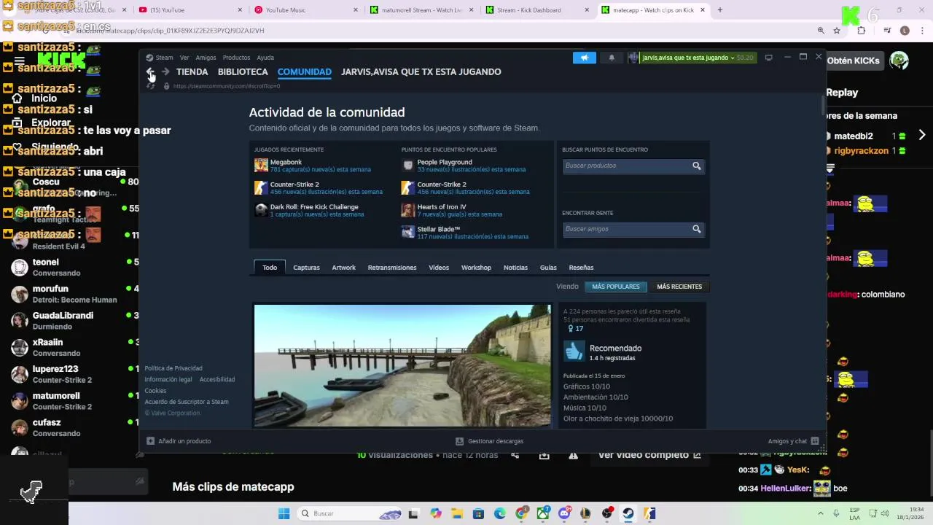Viewport: 933px width, 525px height.
Task: Switch to the Artwork tab
Action: click(x=344, y=268)
